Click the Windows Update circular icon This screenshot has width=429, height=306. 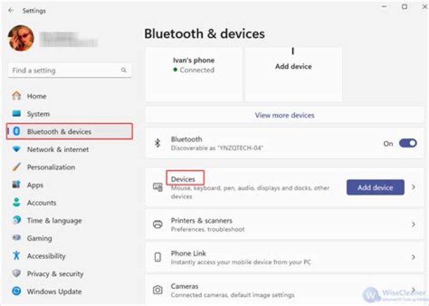coord(17,291)
